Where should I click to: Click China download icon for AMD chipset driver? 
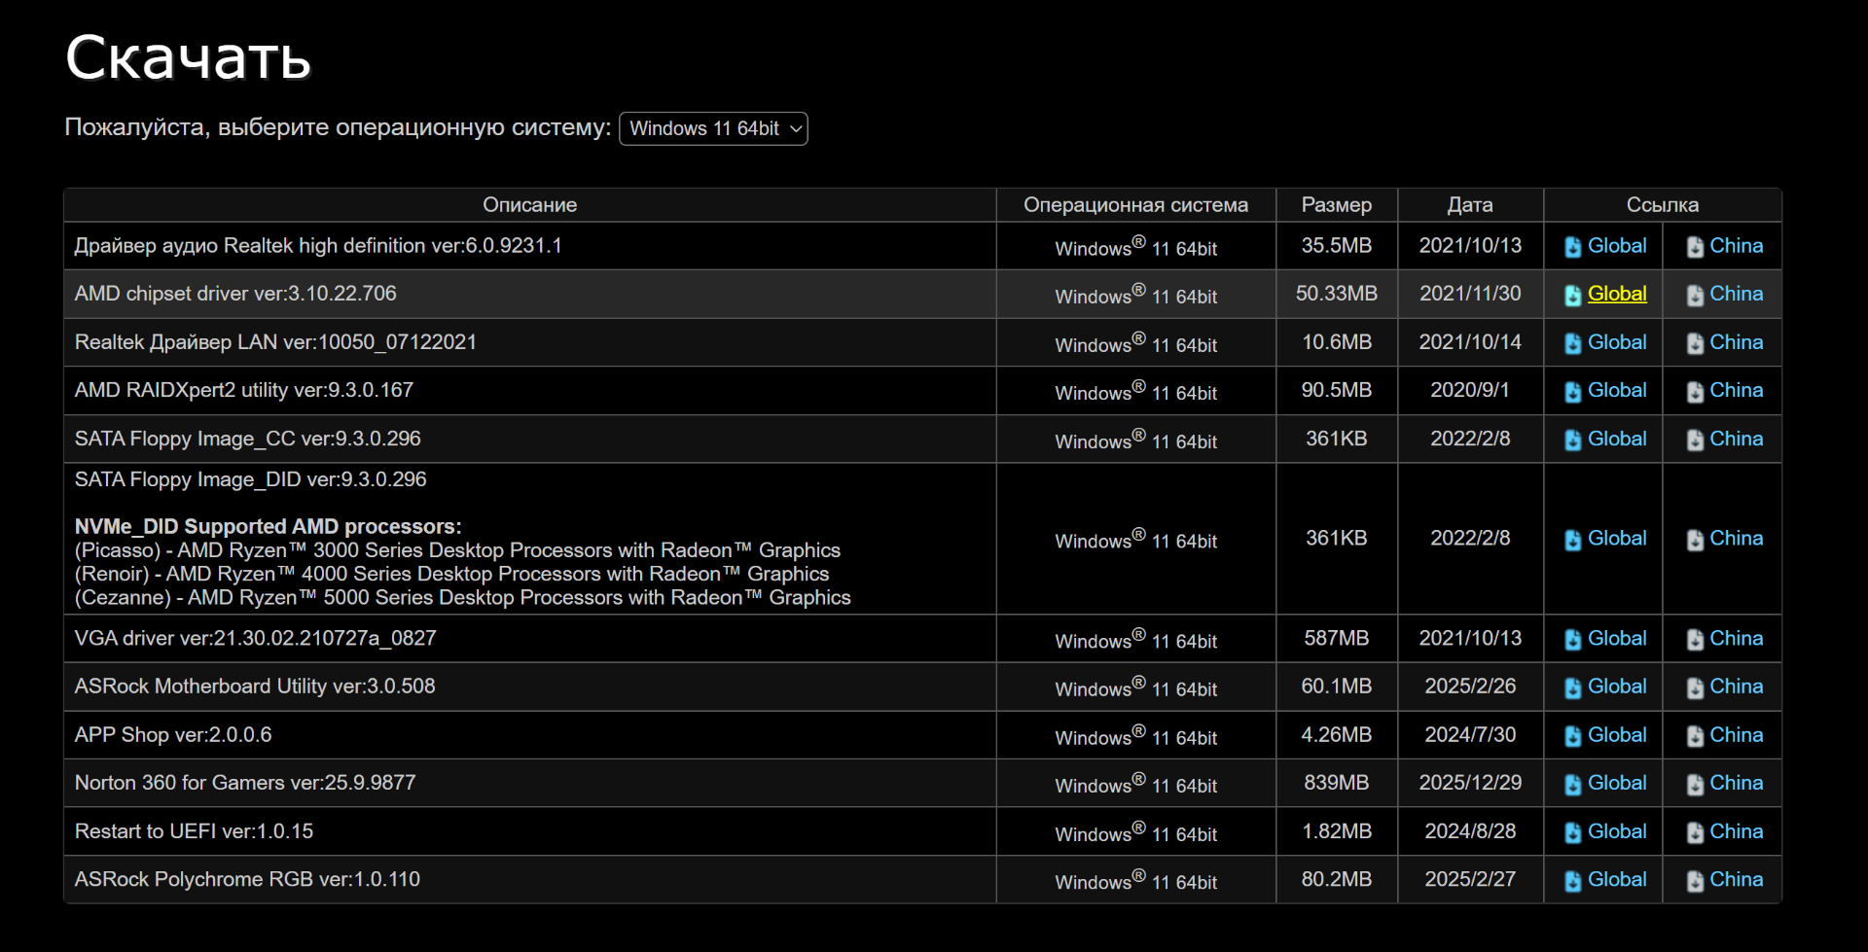(x=1695, y=296)
